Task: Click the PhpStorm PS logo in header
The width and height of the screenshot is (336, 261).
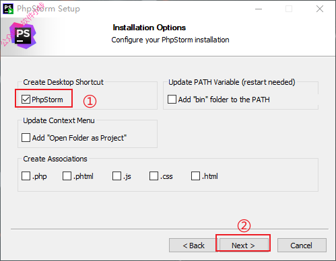Action: pos(23,36)
